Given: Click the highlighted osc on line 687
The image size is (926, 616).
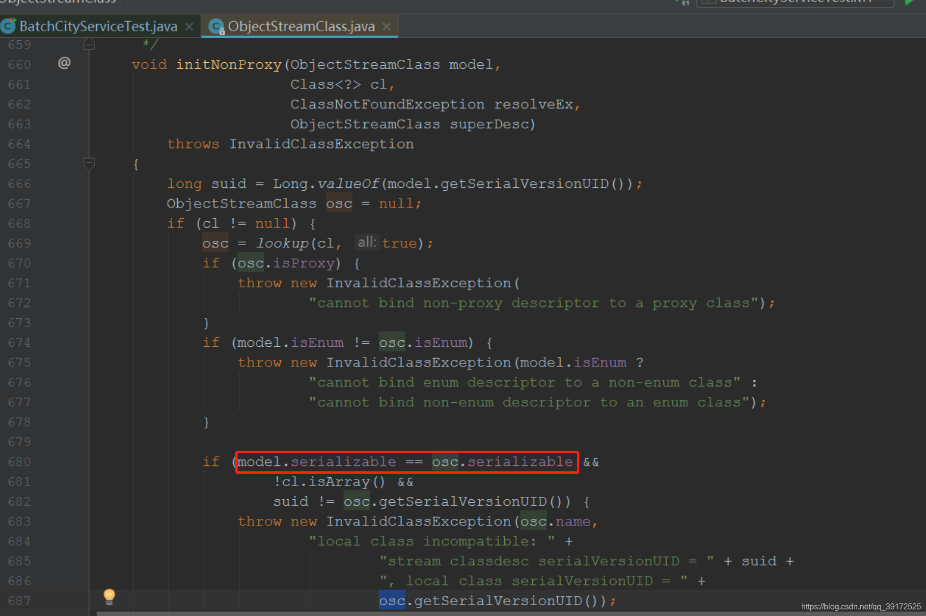Looking at the screenshot, I should tap(392, 600).
